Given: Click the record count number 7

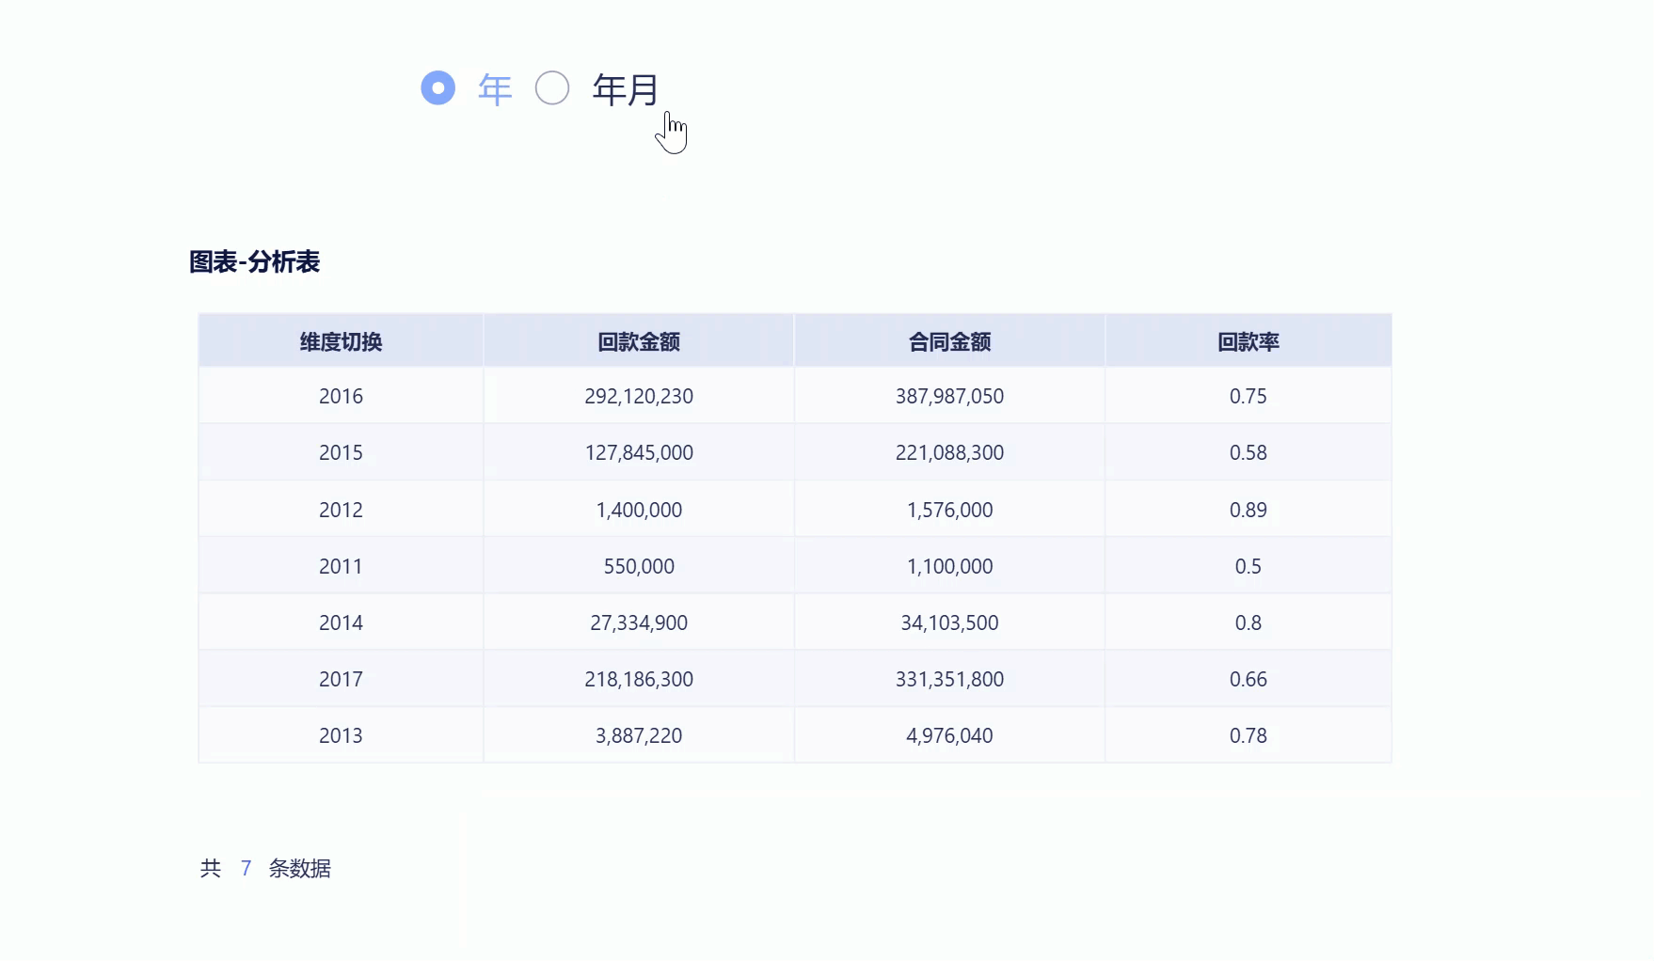Looking at the screenshot, I should point(246,868).
